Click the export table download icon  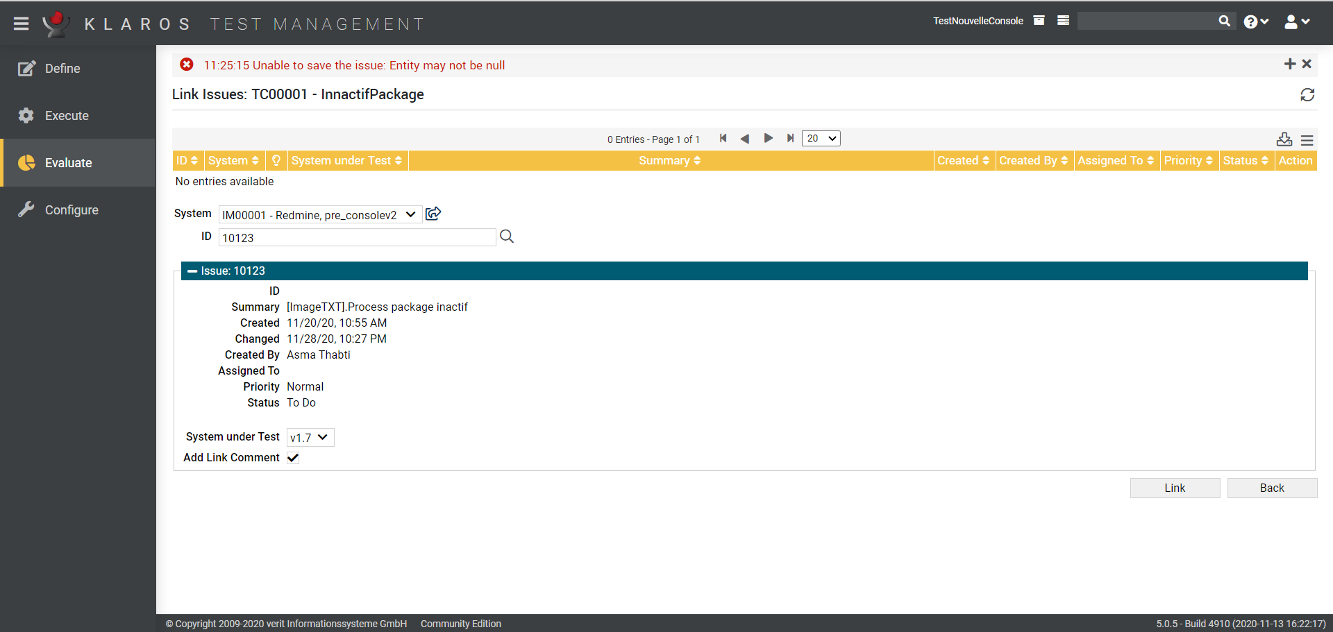point(1284,140)
